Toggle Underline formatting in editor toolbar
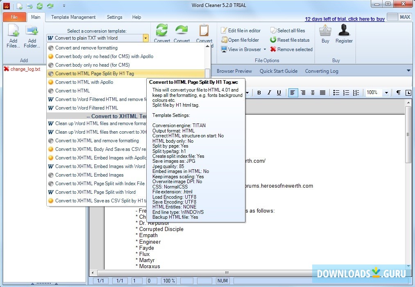 click(279, 93)
